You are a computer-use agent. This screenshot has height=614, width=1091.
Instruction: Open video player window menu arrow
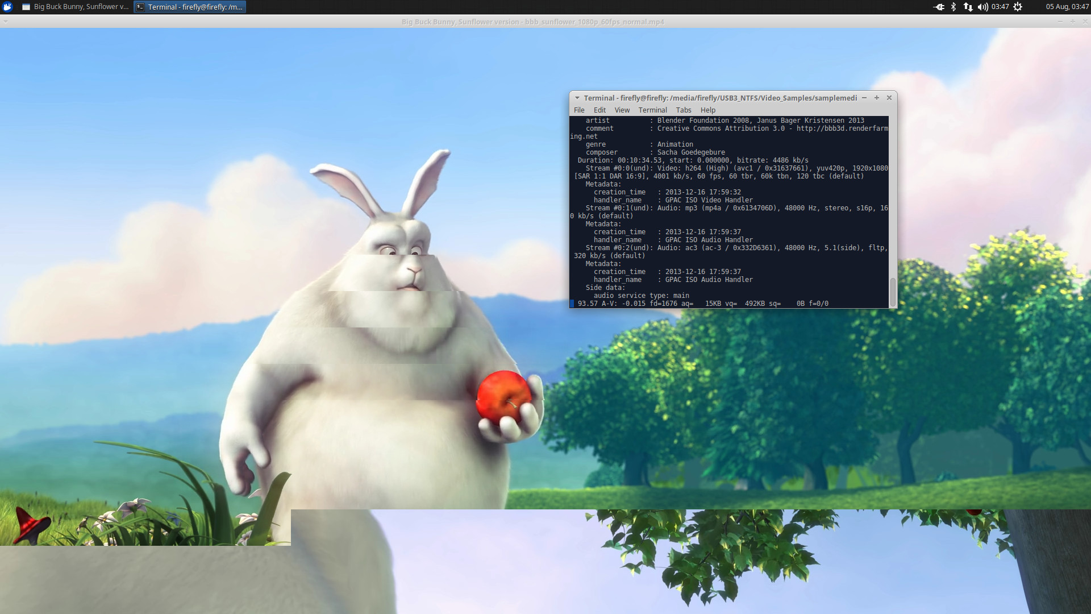pos(6,22)
